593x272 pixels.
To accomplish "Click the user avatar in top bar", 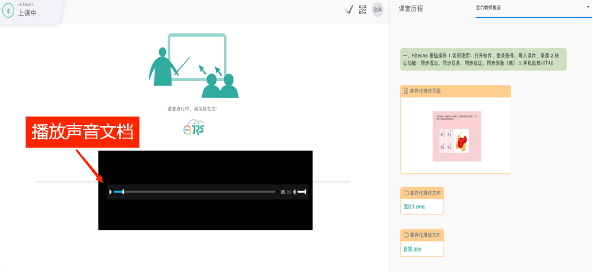I will (x=378, y=9).
